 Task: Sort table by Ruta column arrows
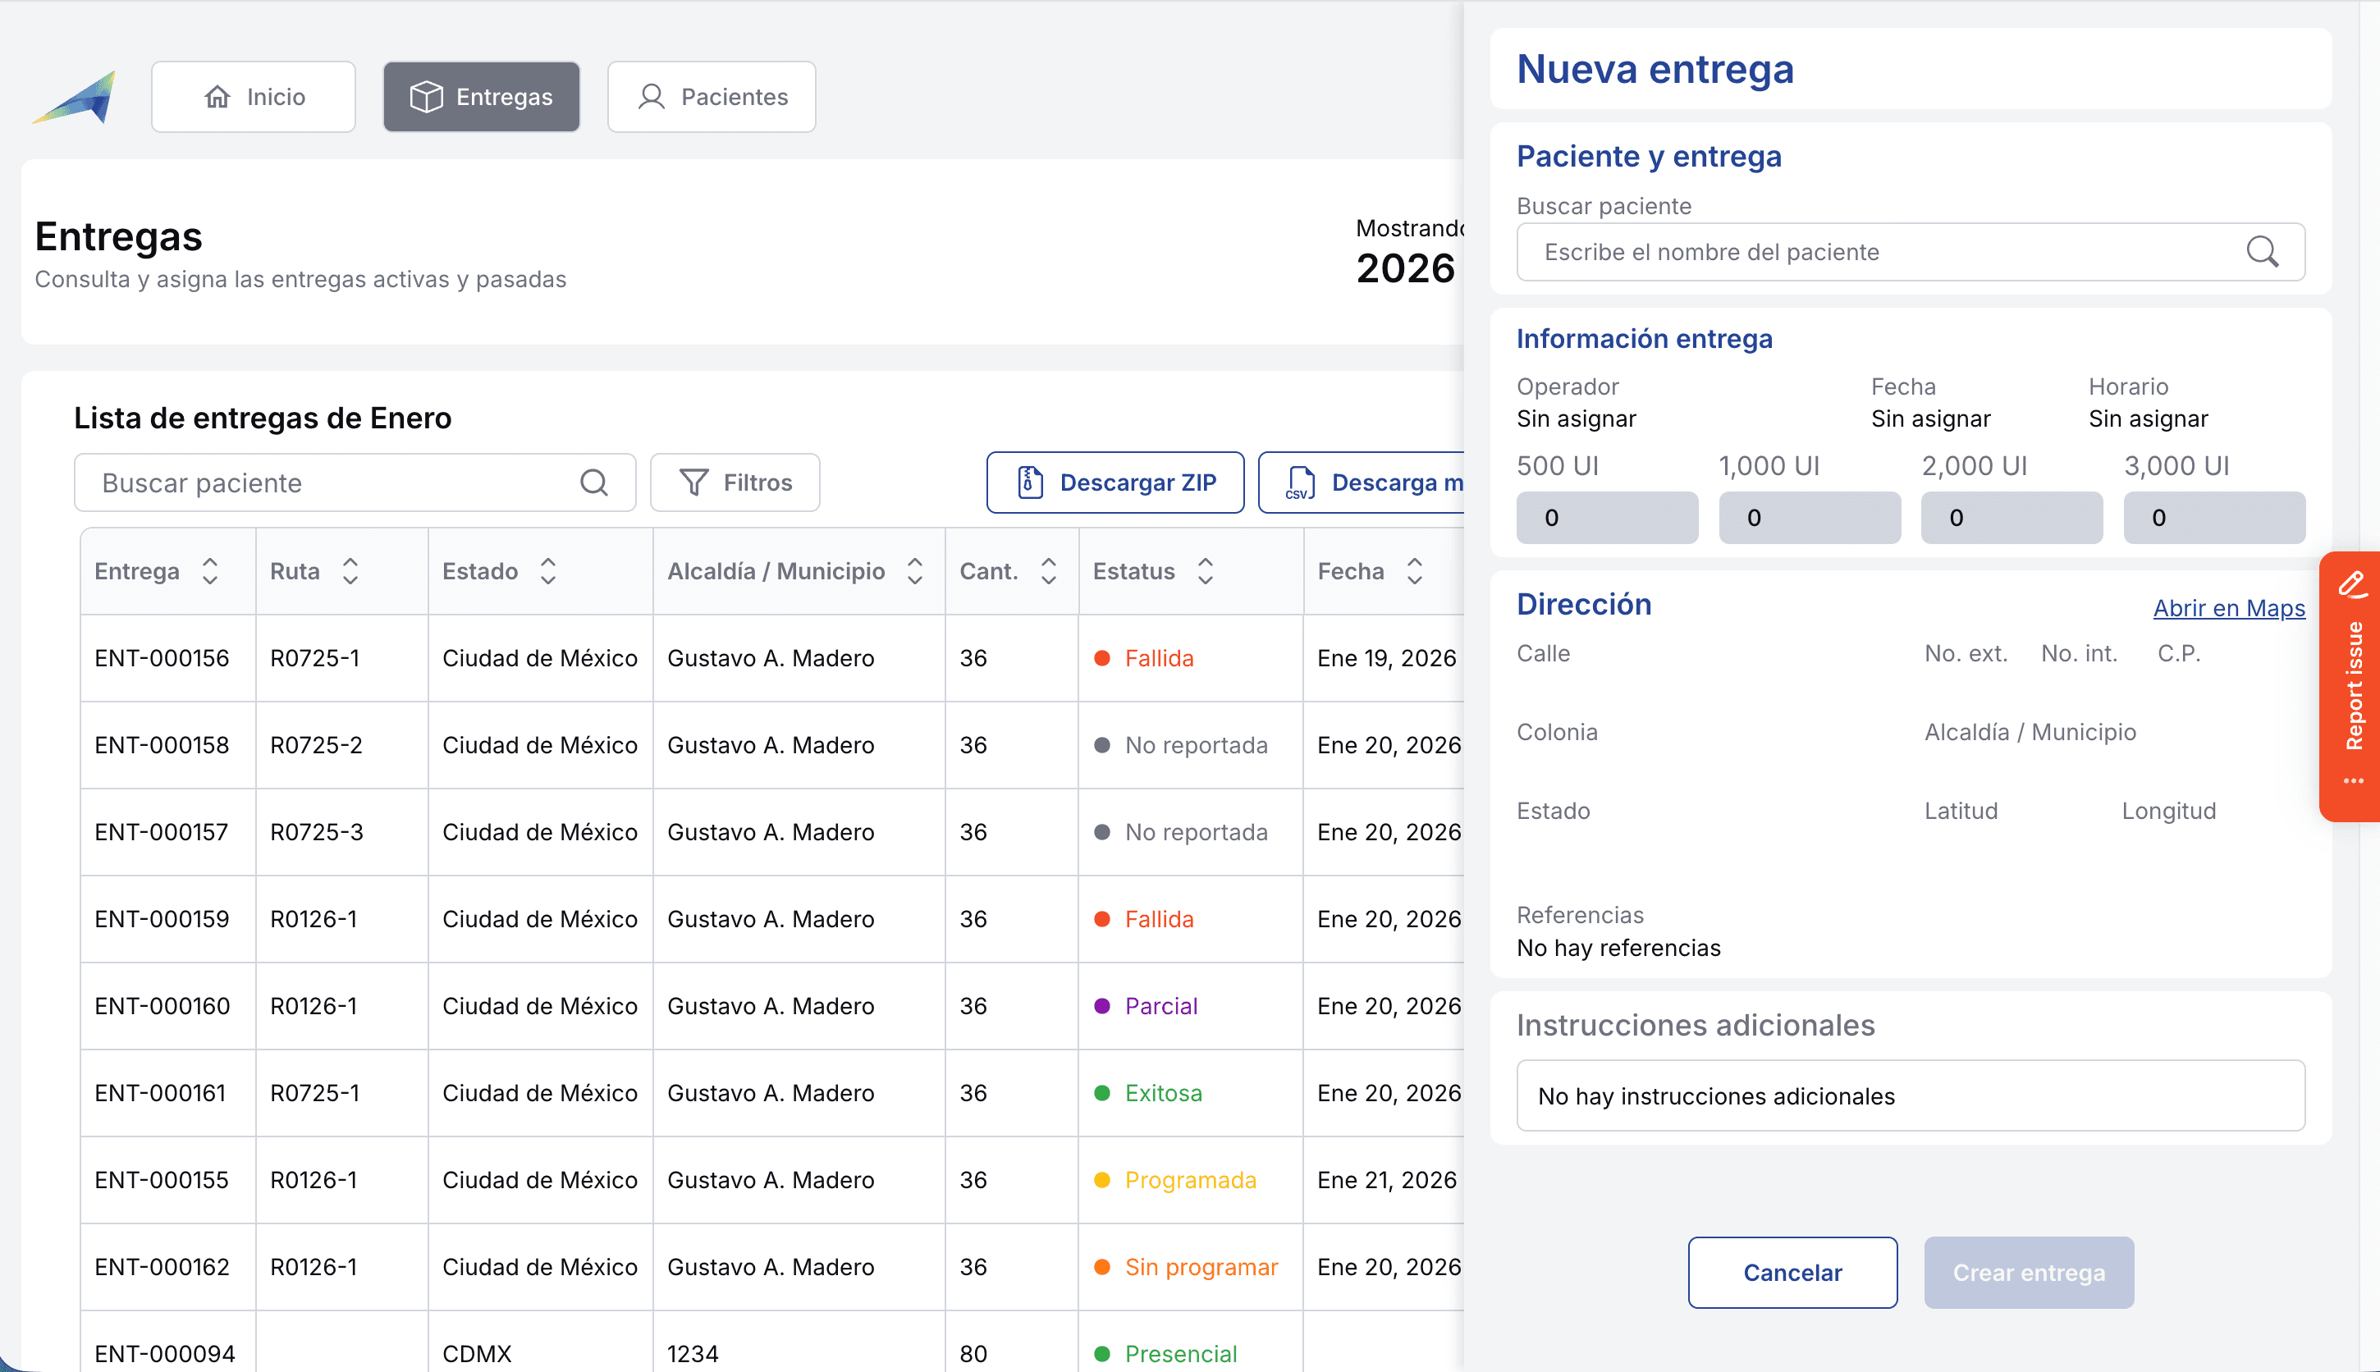350,571
